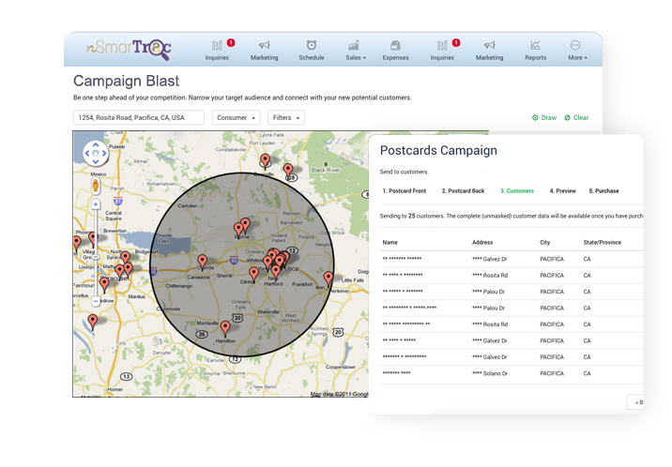Select the map pin at Oneida
This screenshot has width=672, height=467.
tap(203, 262)
